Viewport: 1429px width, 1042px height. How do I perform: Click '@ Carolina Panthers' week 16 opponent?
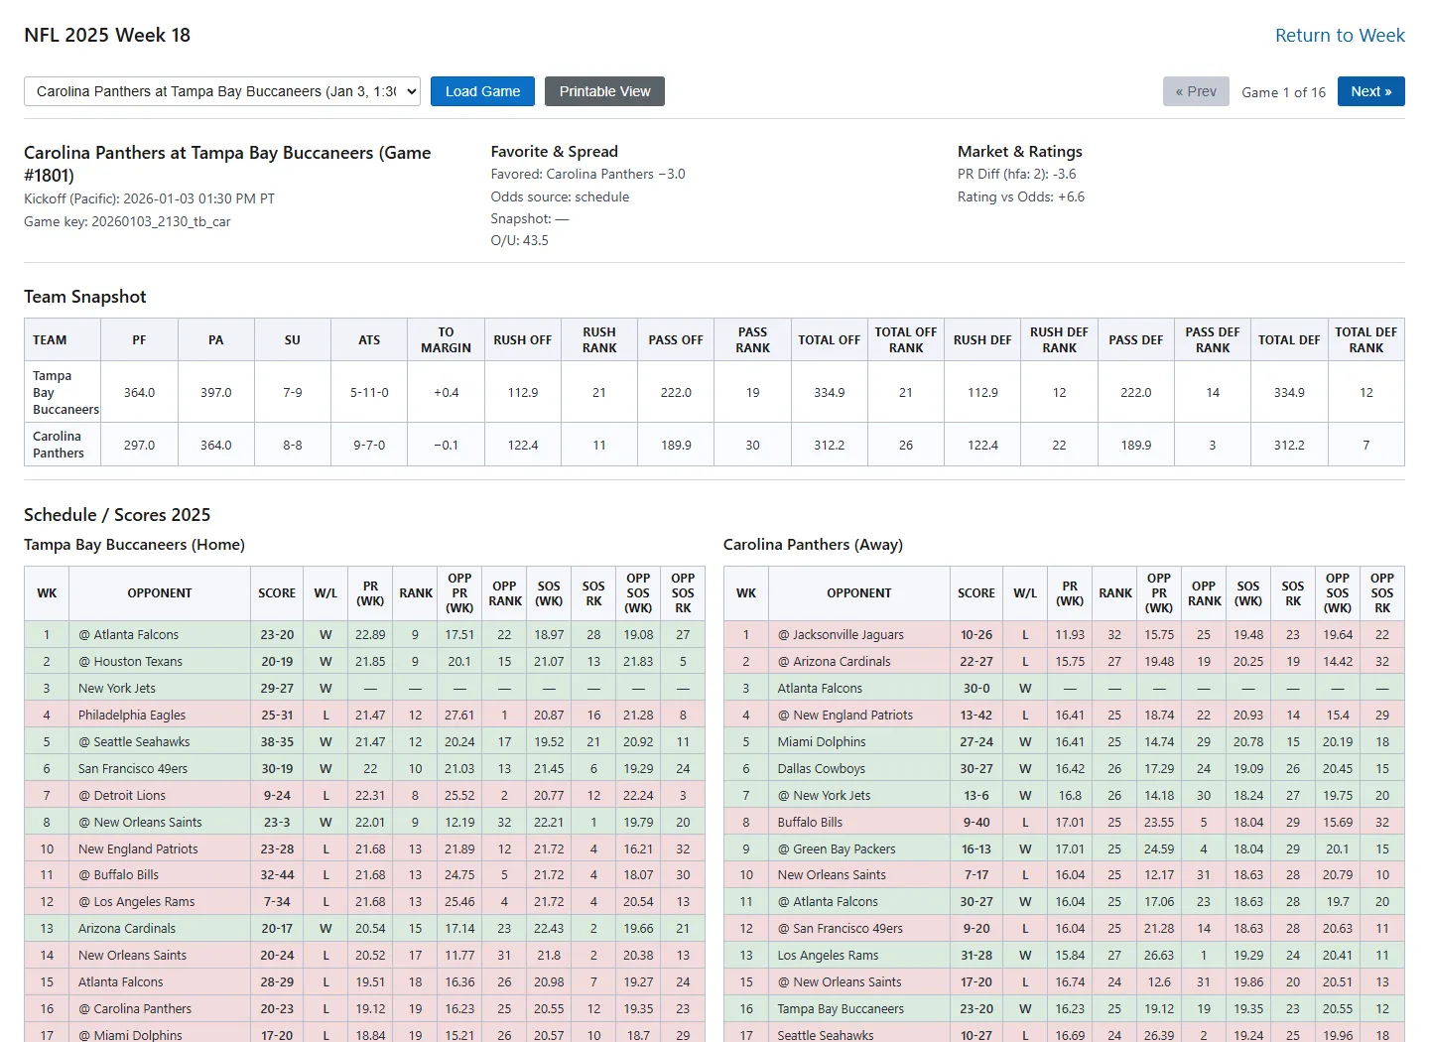(135, 1008)
